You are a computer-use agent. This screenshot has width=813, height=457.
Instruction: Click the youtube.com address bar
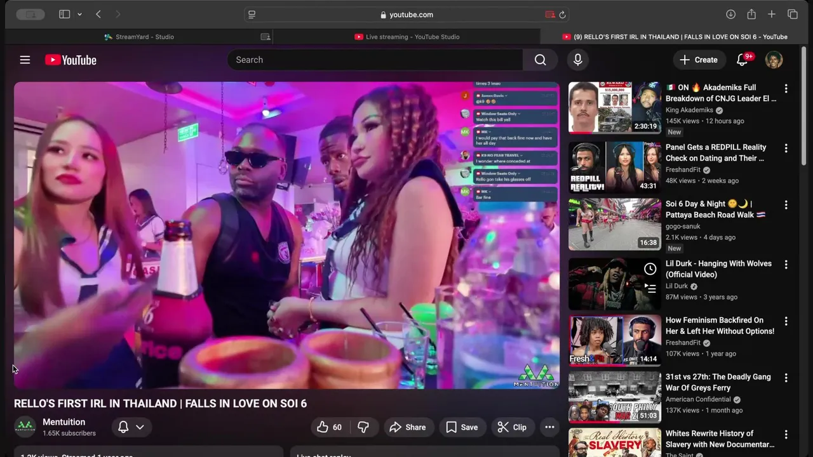(406, 15)
